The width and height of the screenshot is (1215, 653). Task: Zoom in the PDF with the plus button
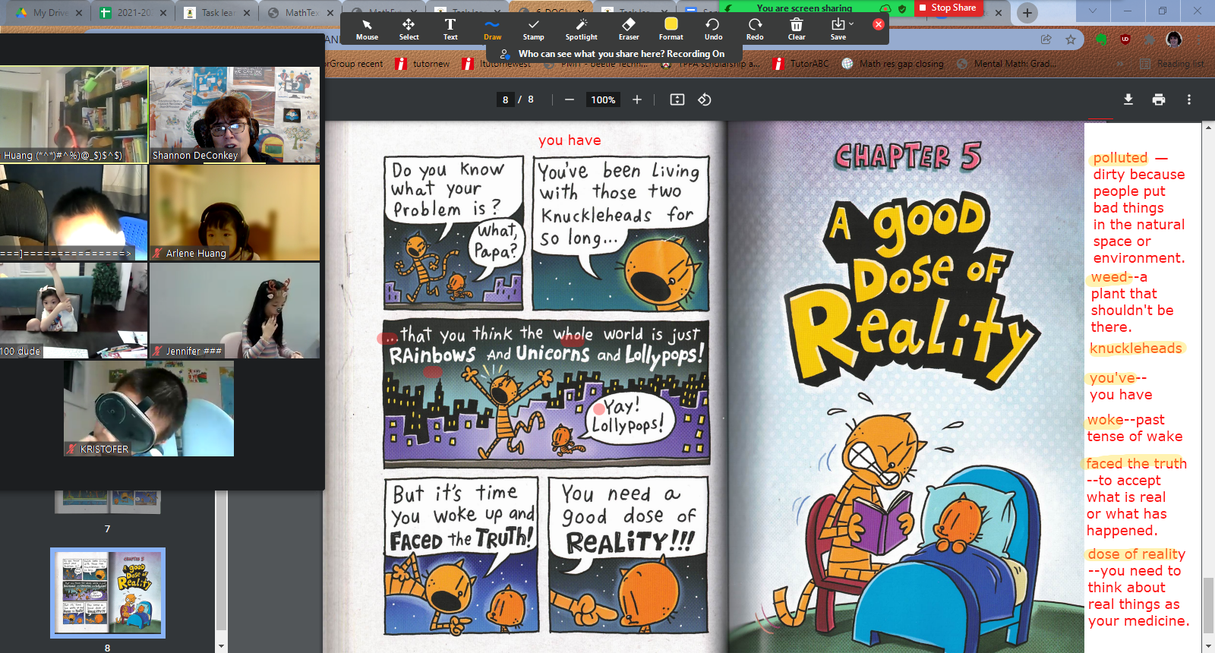click(637, 99)
